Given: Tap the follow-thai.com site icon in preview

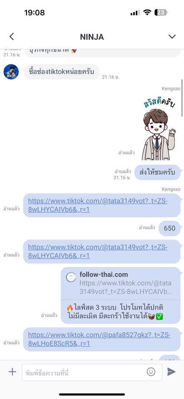Looking at the screenshot, I should pos(71,277).
